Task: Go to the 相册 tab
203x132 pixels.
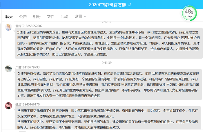Action: pyautogui.click(x=37, y=16)
